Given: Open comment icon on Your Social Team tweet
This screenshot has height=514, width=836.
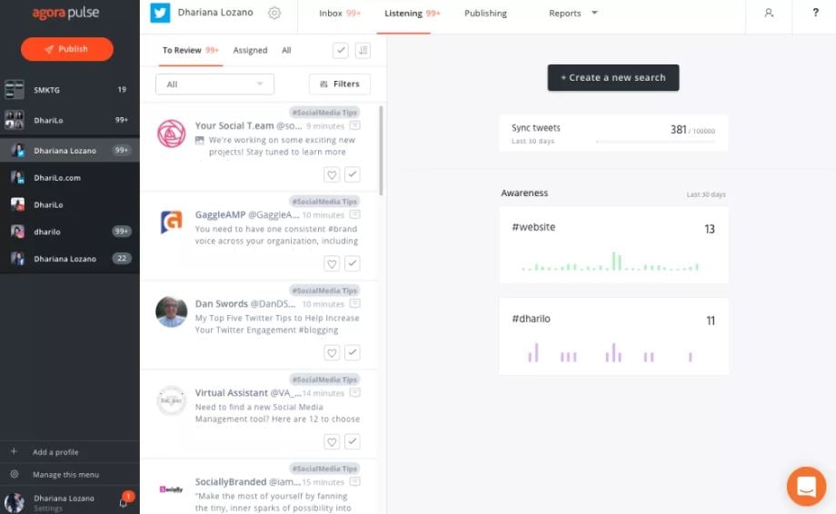Looking at the screenshot, I should coord(354,125).
